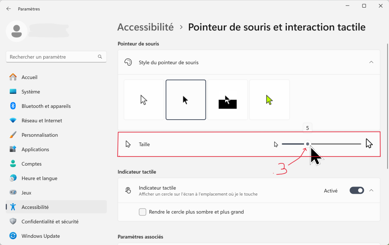Click the Taille pointer size slider thumb
The image size is (389, 245).
[x=308, y=144]
